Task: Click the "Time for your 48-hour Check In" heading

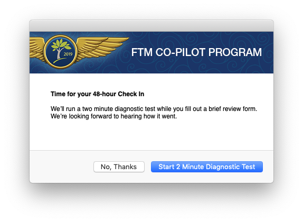Action: coord(97,94)
